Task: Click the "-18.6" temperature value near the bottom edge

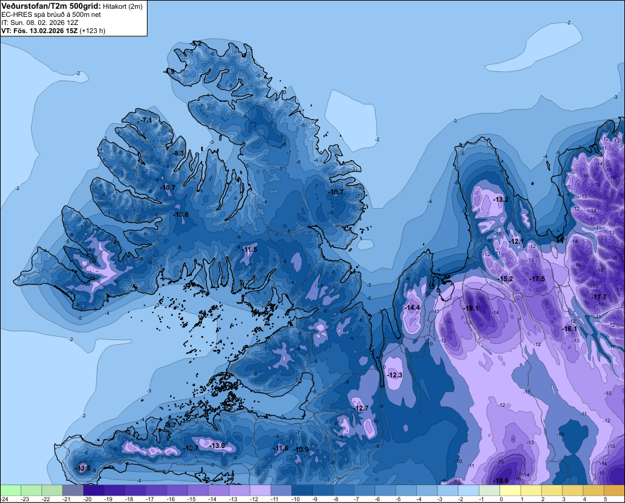Action: tap(501, 481)
